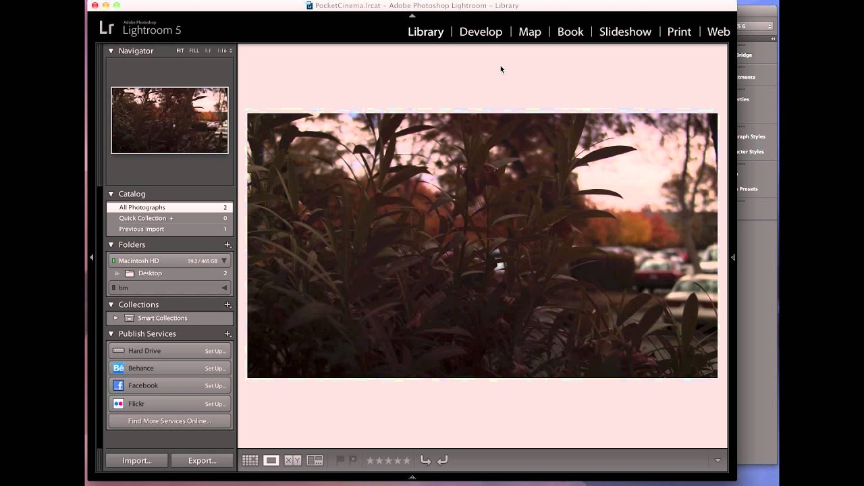Toggle top module picker with arrow
This screenshot has height=486, width=864.
[x=412, y=16]
